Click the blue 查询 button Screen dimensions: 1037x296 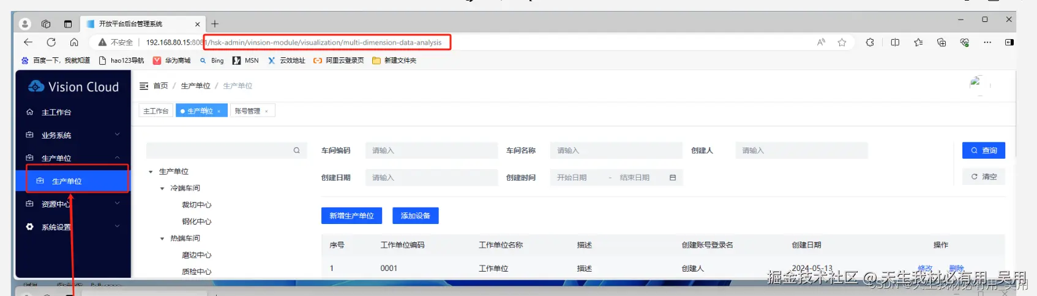pos(984,150)
